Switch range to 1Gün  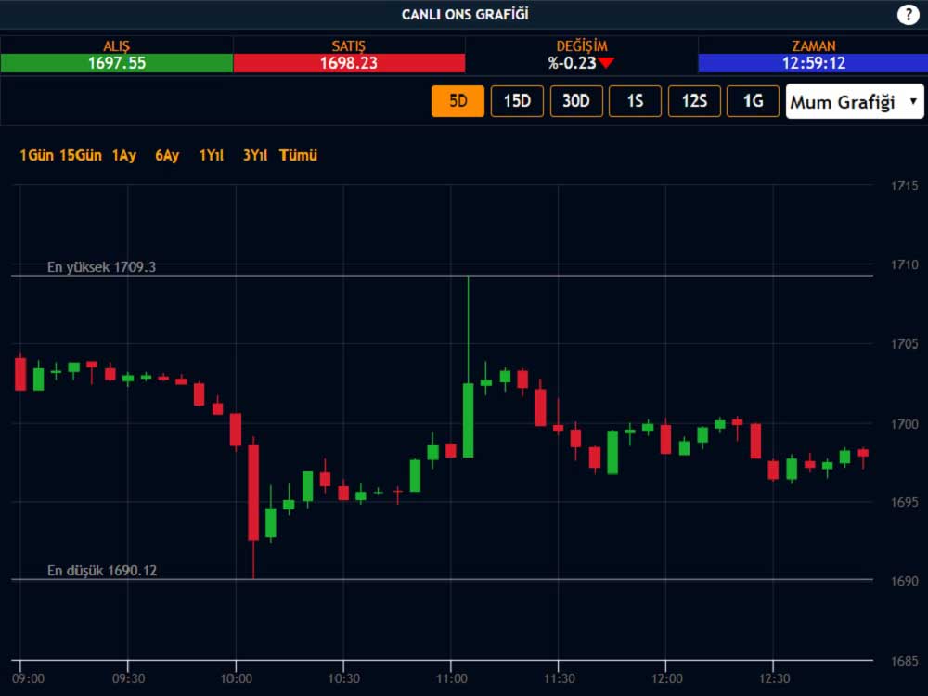(37, 156)
